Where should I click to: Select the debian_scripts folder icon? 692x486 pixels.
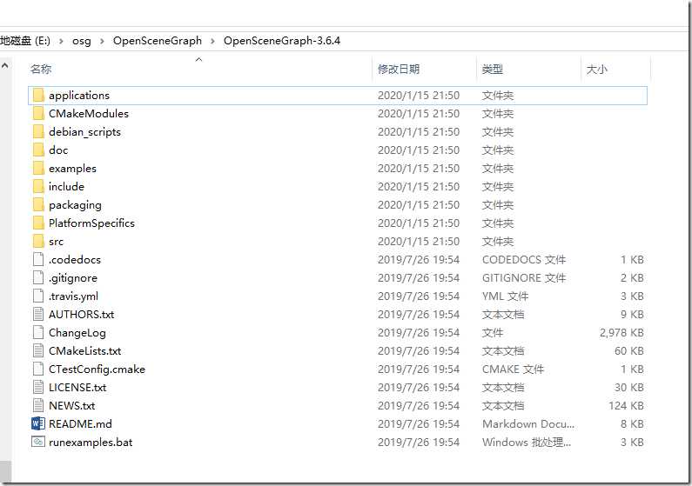point(38,132)
